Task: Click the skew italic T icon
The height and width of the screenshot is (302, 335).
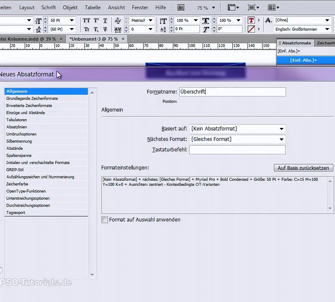Action: (206, 29)
